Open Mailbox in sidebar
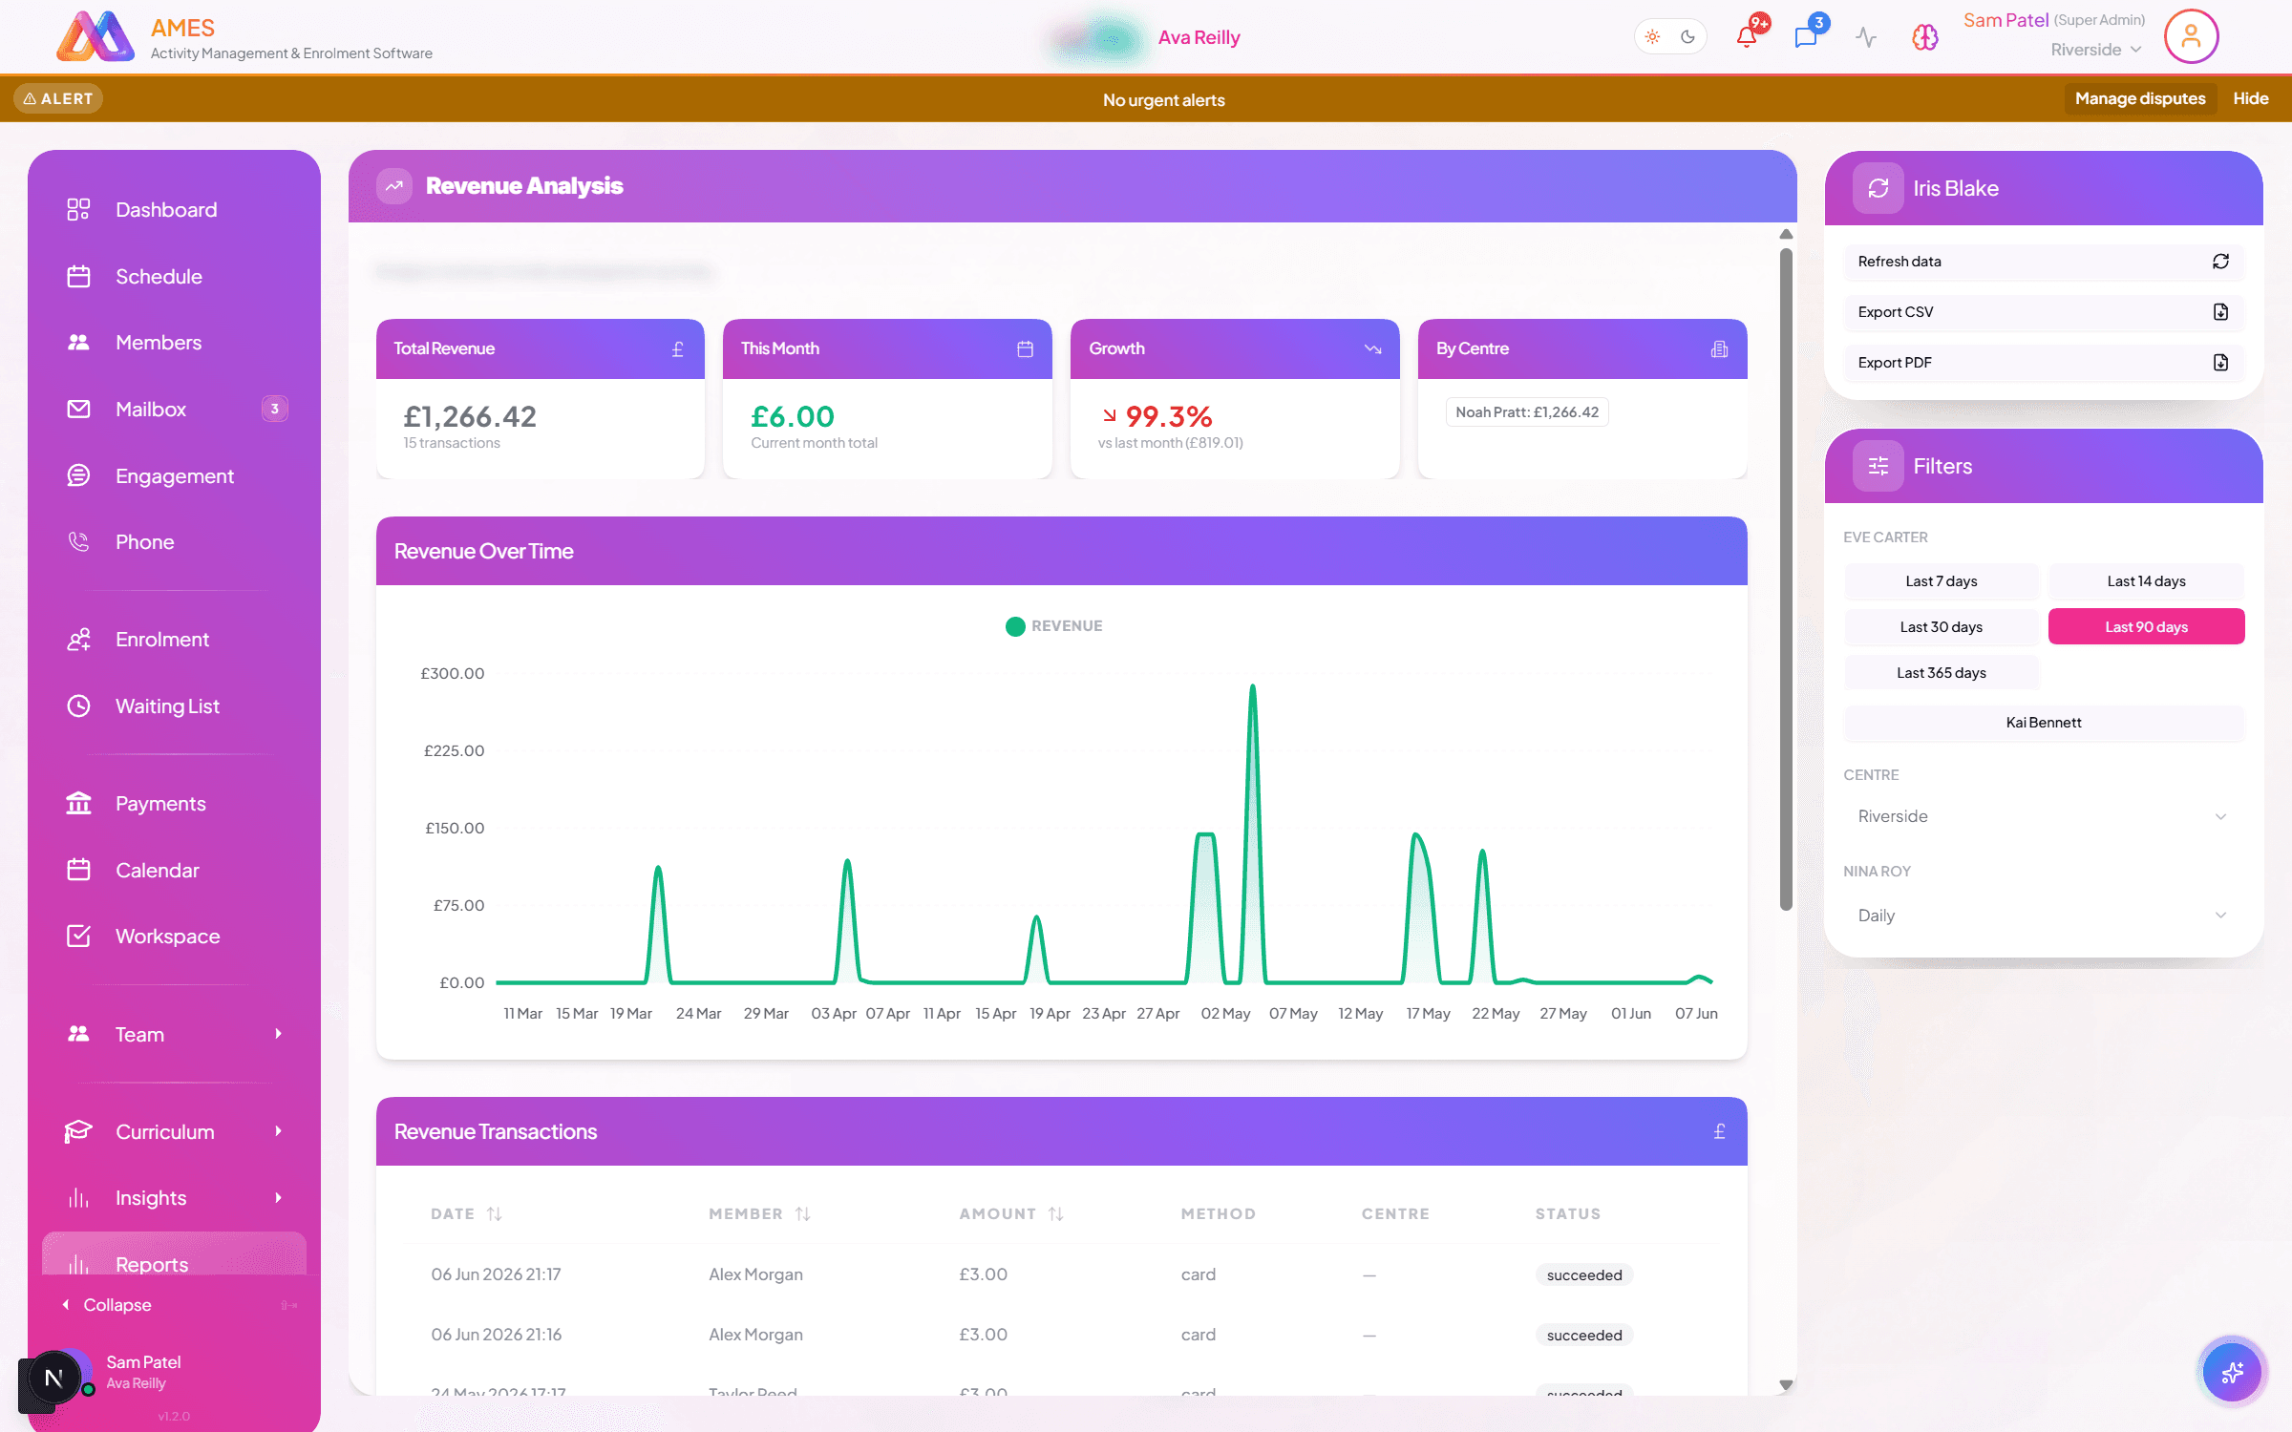Image resolution: width=2292 pixels, height=1432 pixels. (175, 410)
